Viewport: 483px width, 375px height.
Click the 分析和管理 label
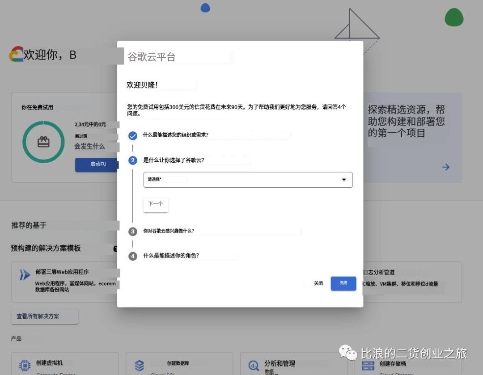point(280,364)
